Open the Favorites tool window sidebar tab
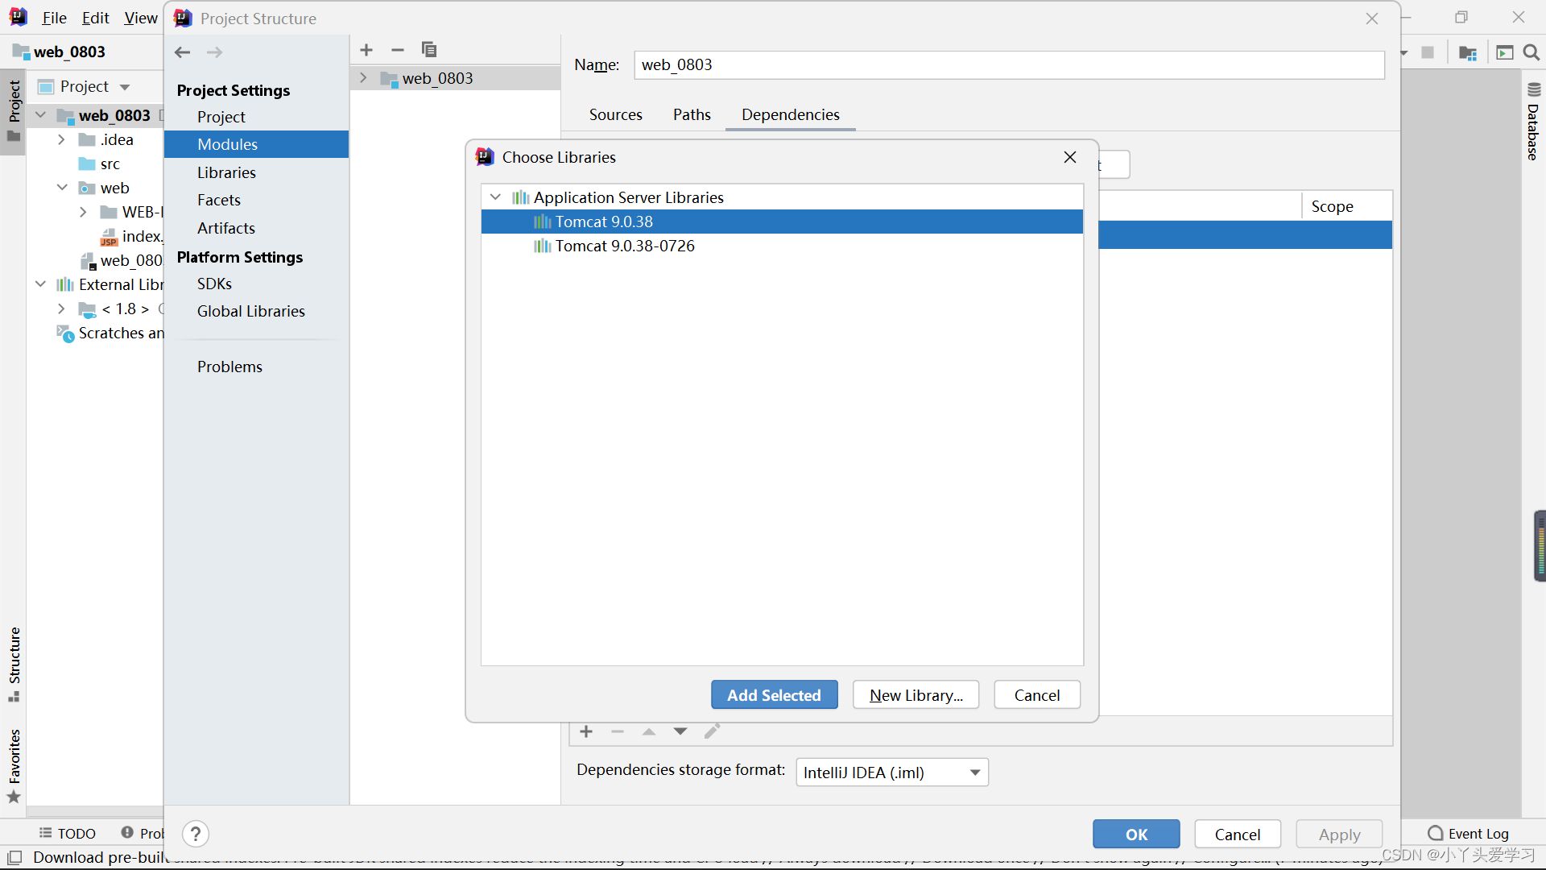Screen dimensions: 1546x870 click(x=14, y=765)
